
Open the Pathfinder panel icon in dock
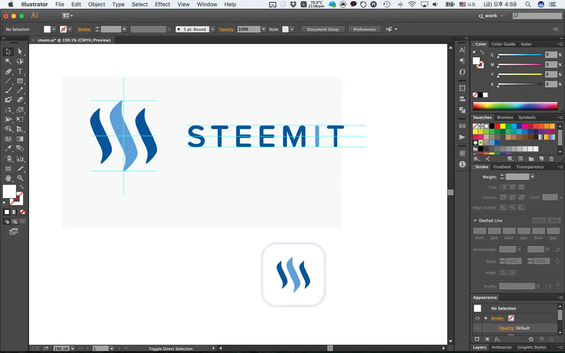pos(462,110)
